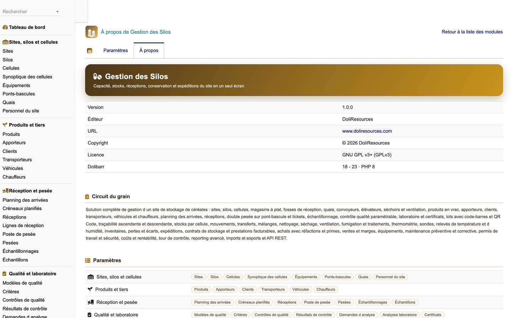The image size is (514, 318).
Task: Open Contrôles de qualité in sidebar
Action: [x=23, y=300]
